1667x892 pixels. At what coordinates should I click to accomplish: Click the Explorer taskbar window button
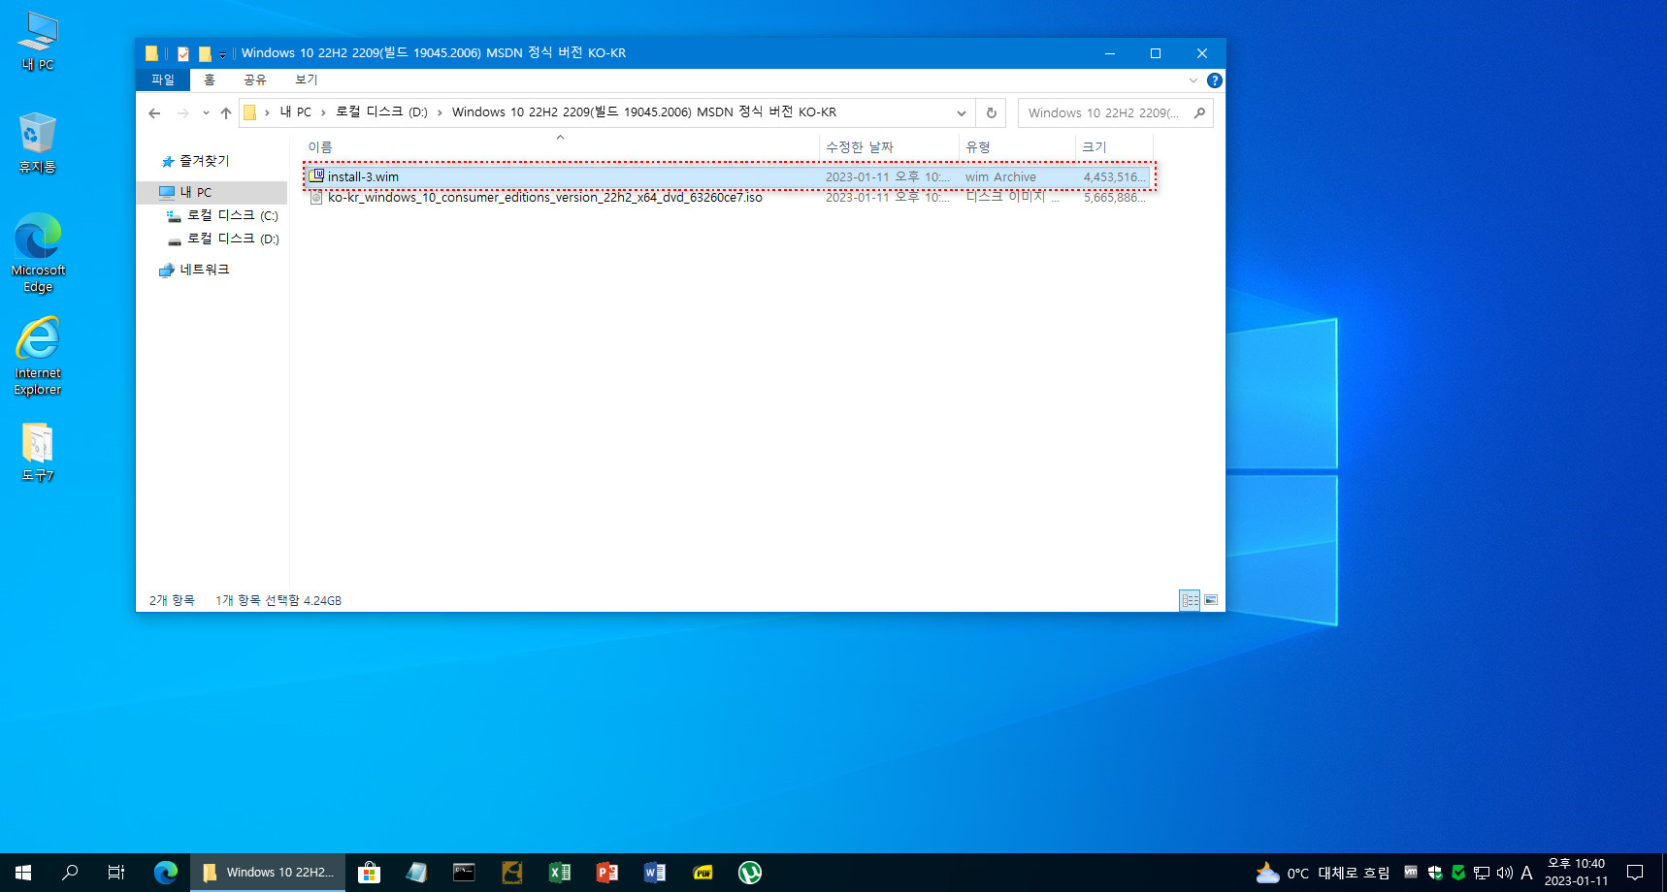[267, 873]
